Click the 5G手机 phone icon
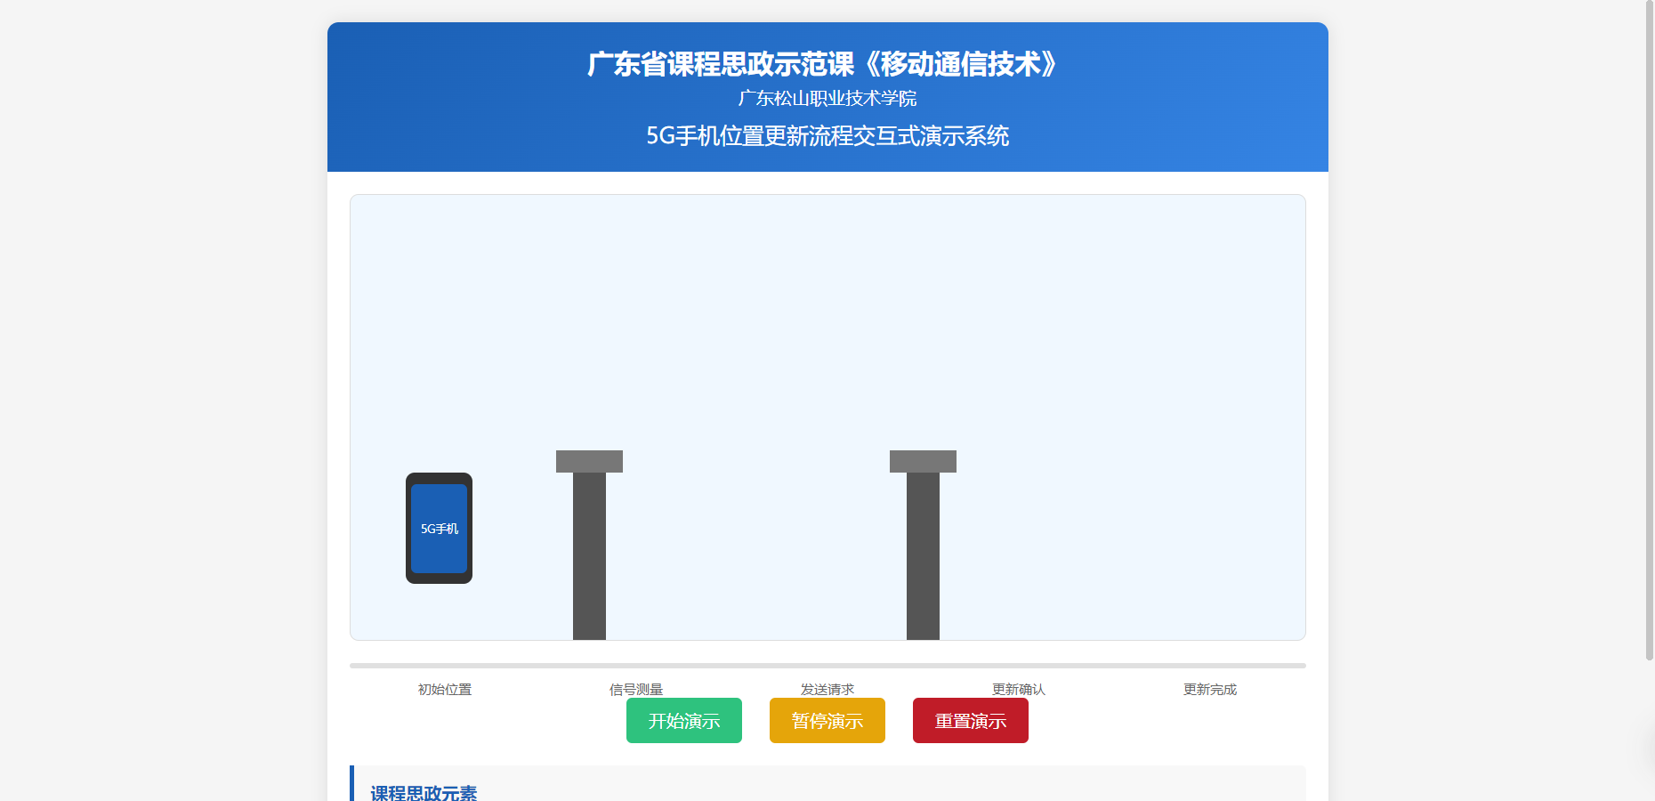1655x801 pixels. [x=439, y=529]
